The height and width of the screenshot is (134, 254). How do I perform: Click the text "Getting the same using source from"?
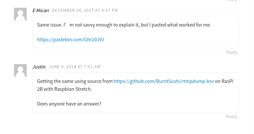[75, 81]
